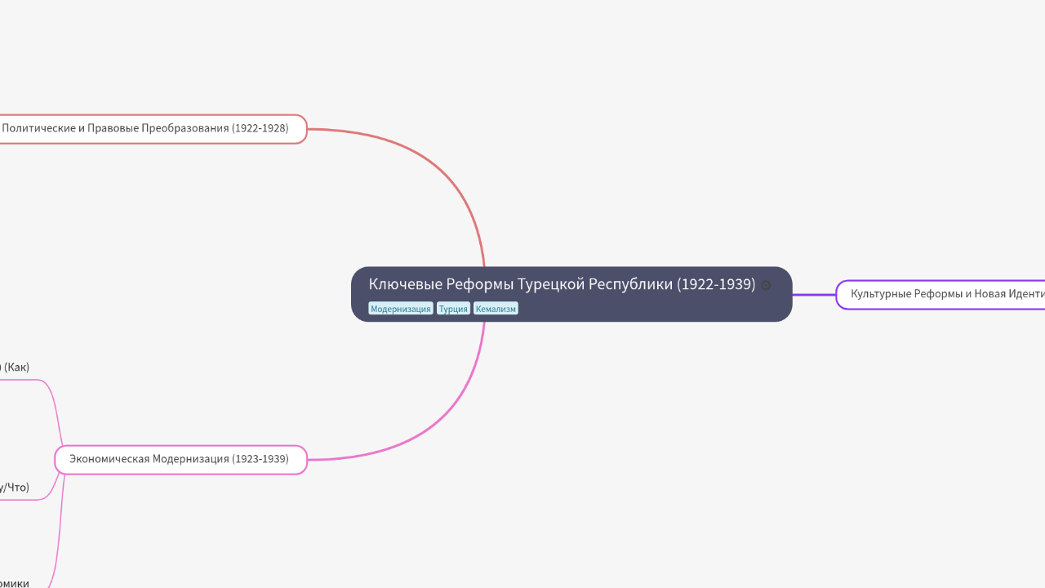
Task: Click the Модернизация tag
Action: coord(400,309)
